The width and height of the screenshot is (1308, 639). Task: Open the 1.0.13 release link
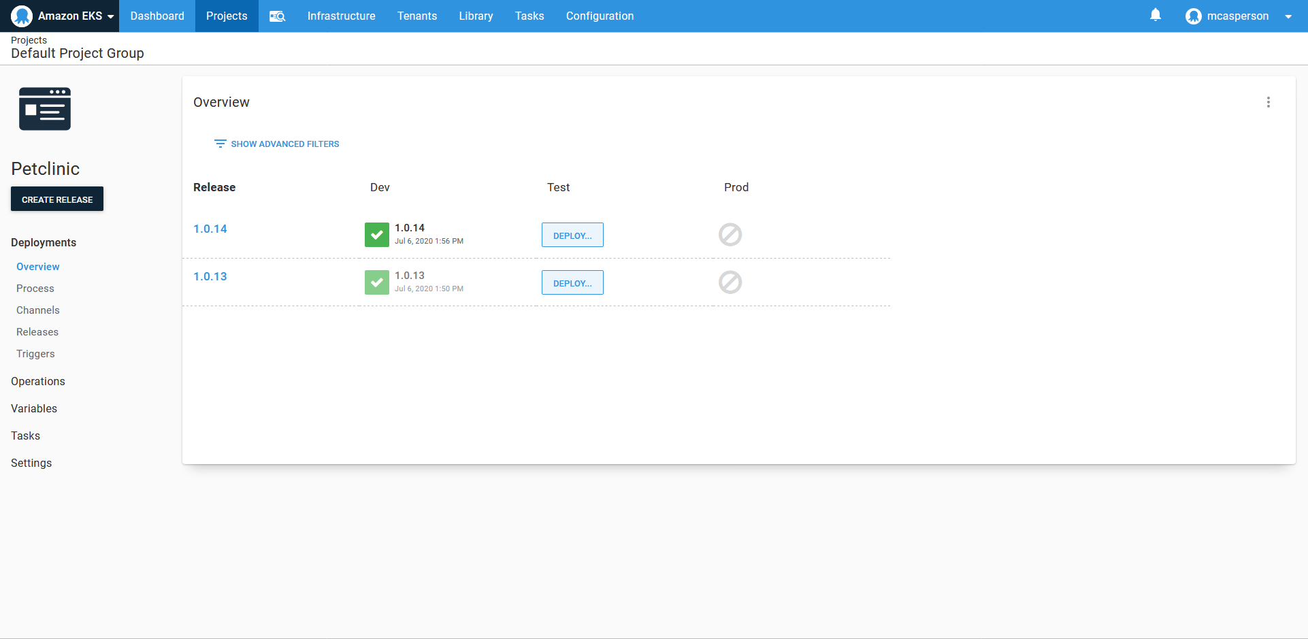[x=210, y=276]
